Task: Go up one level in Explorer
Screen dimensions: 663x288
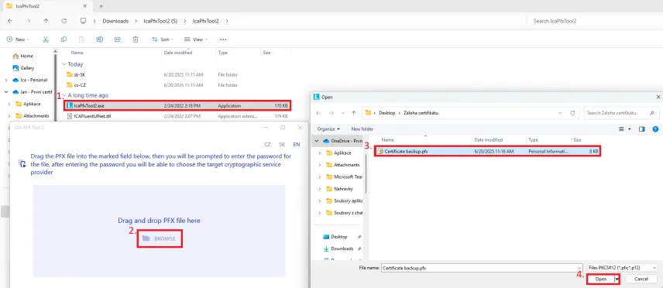Action: (x=46, y=21)
